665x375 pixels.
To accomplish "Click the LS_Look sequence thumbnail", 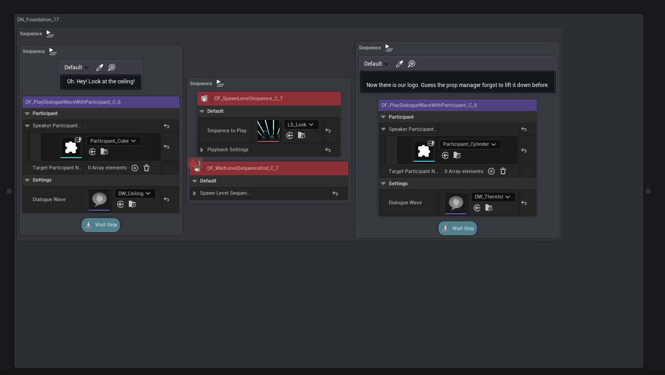I will pos(269,130).
